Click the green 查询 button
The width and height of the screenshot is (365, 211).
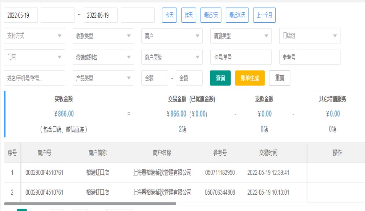220,78
